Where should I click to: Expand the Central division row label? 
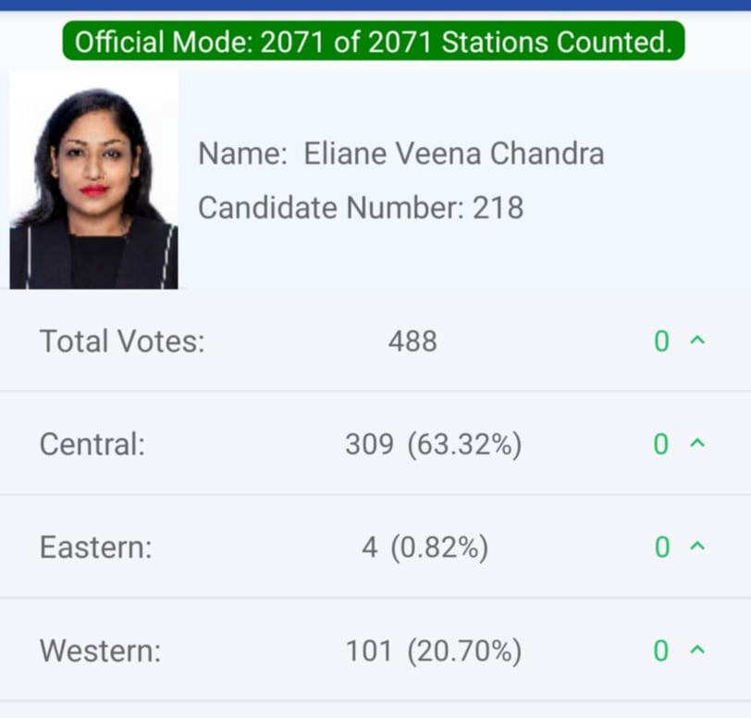click(x=92, y=444)
